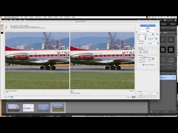Open the Preset dropdown
The width and height of the screenshot is (178, 133).
[148, 34]
